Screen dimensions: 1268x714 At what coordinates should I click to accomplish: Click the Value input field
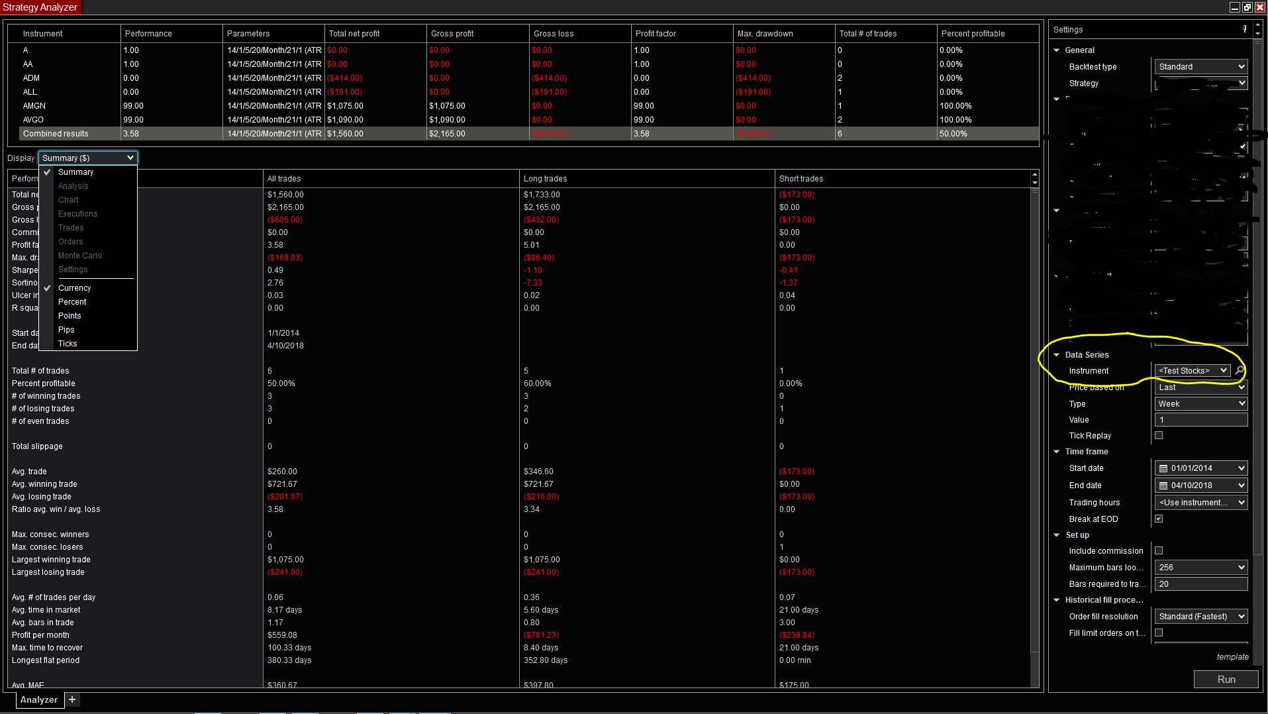tap(1201, 420)
